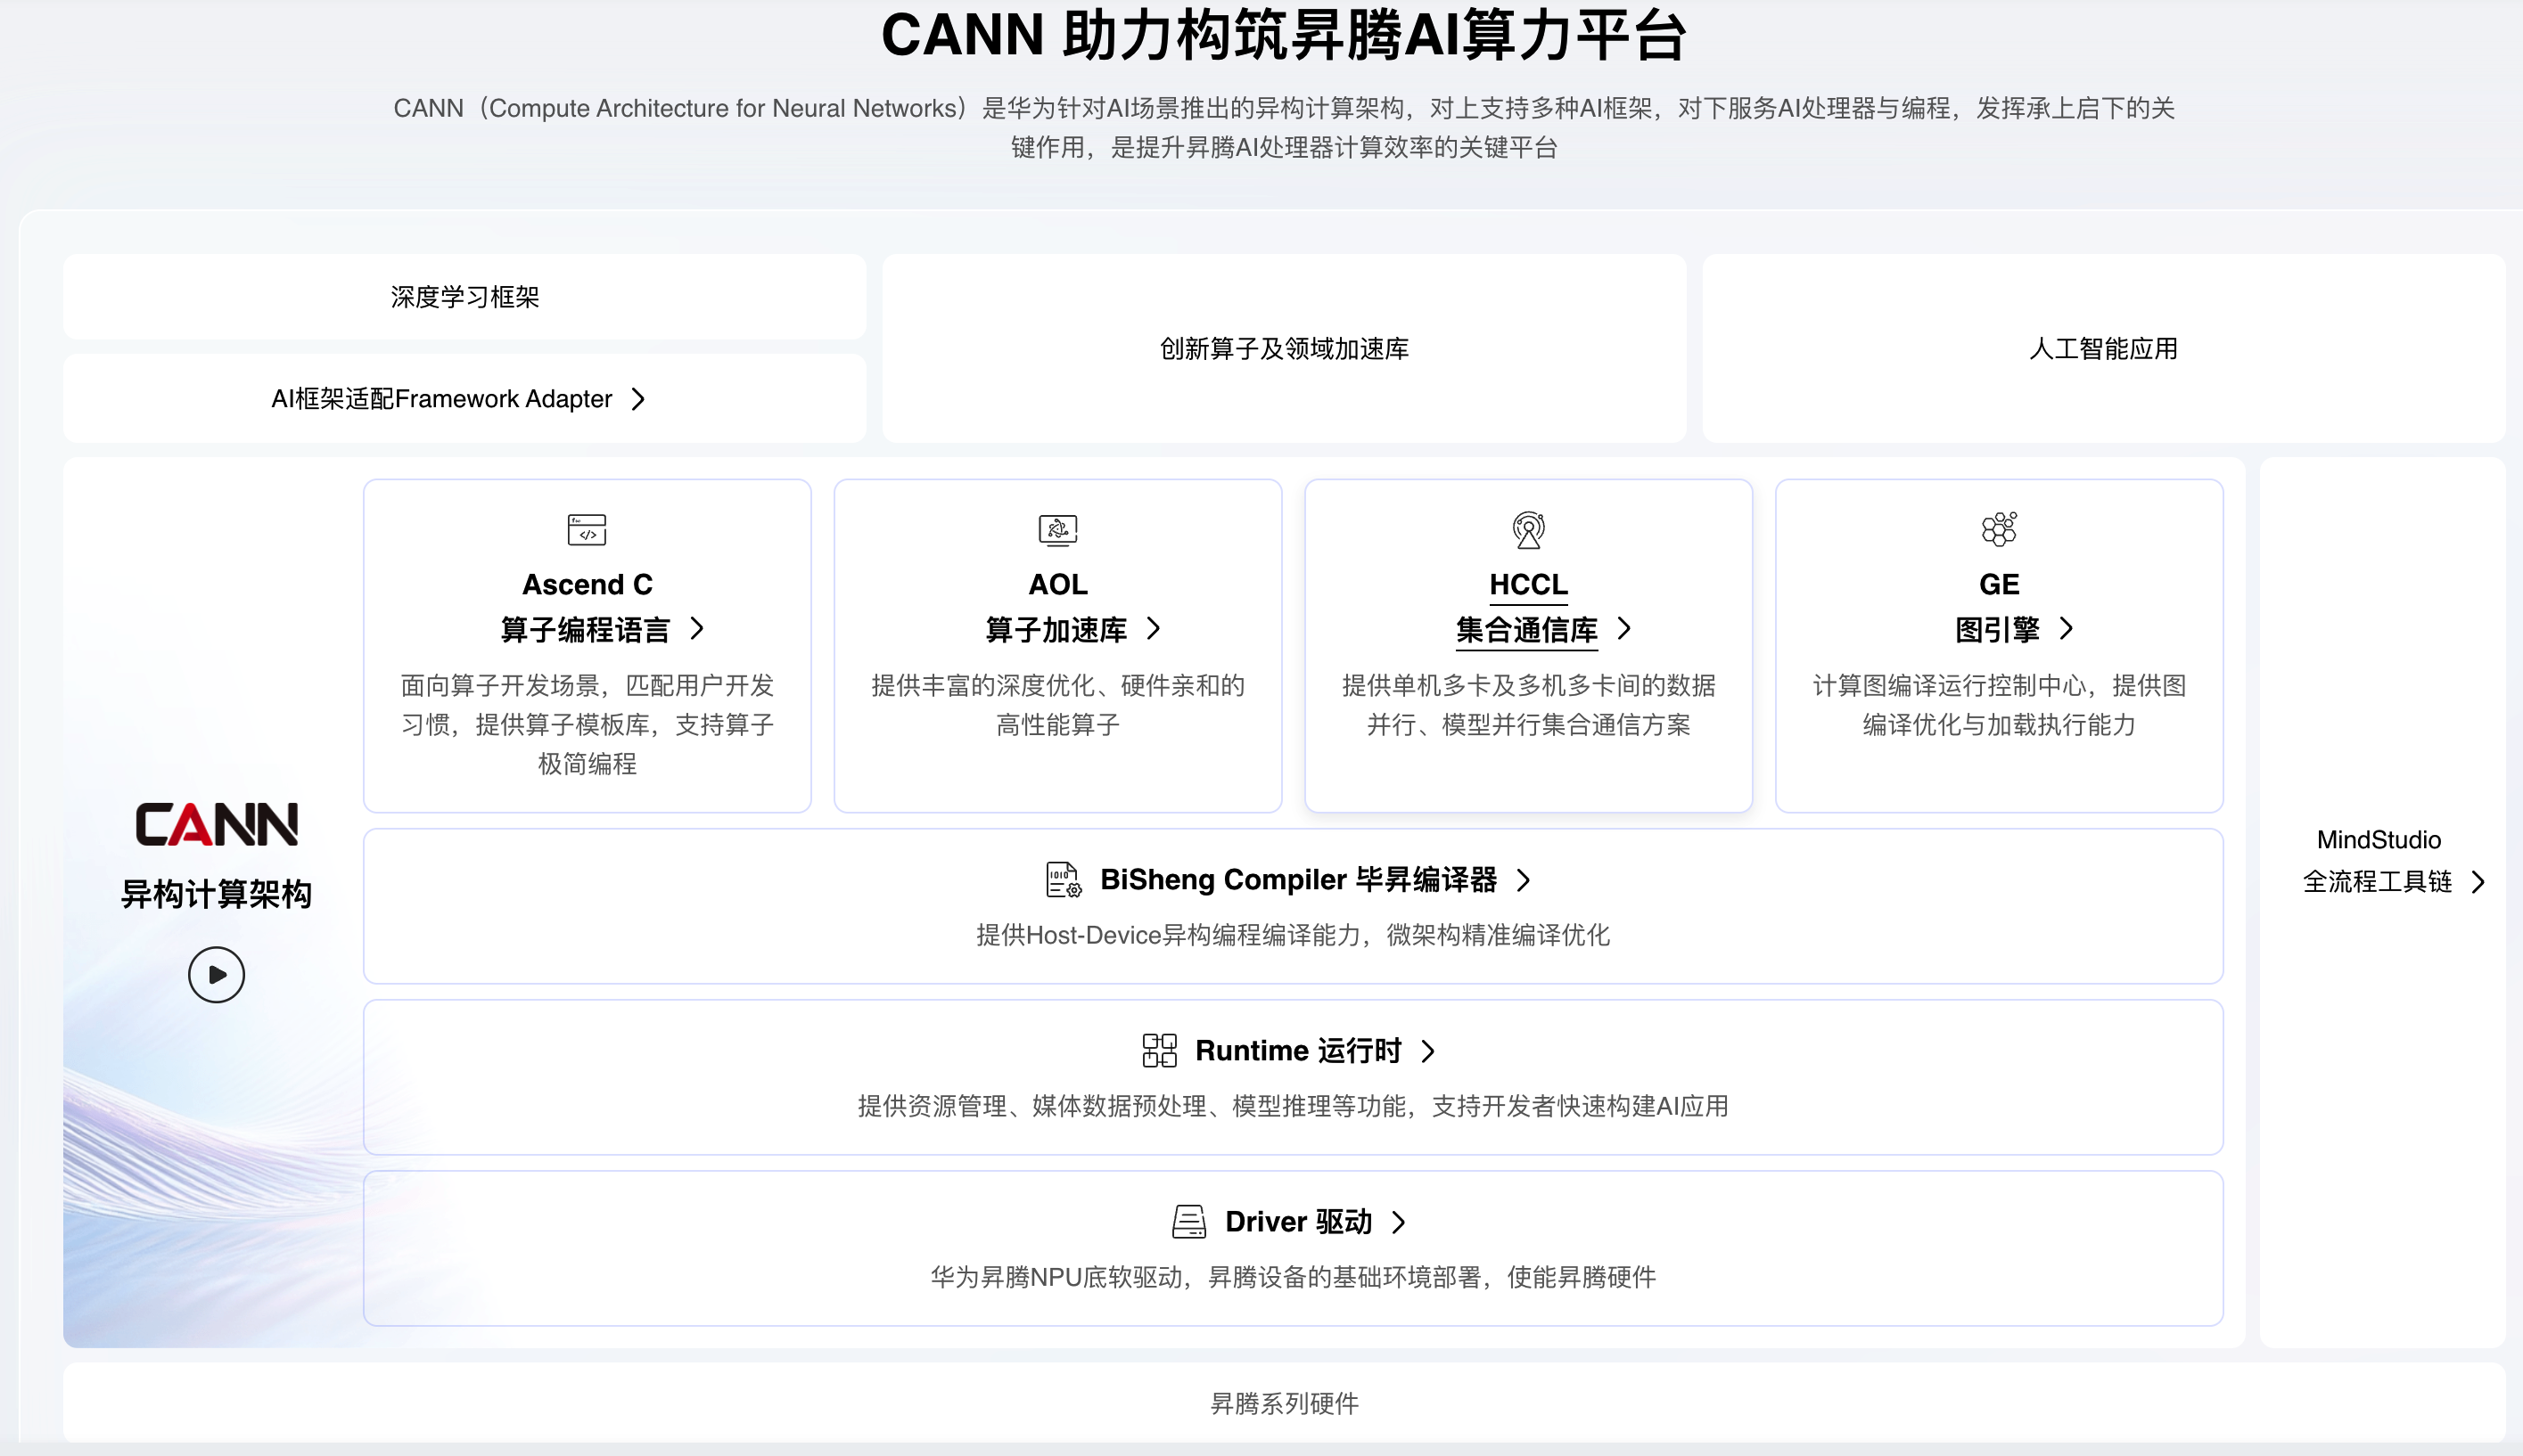Click the GE graph engine icon

1999,529
